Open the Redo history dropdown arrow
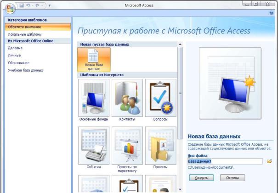This screenshot has height=193, width=278. pyautogui.click(x=42, y=6)
